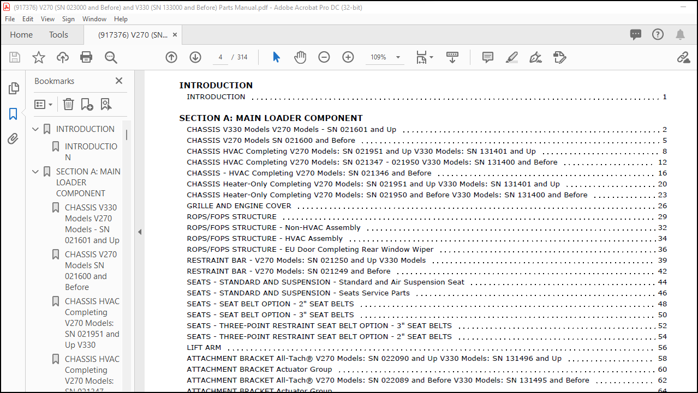
Task: Select the arrow Selection tool
Action: click(276, 57)
